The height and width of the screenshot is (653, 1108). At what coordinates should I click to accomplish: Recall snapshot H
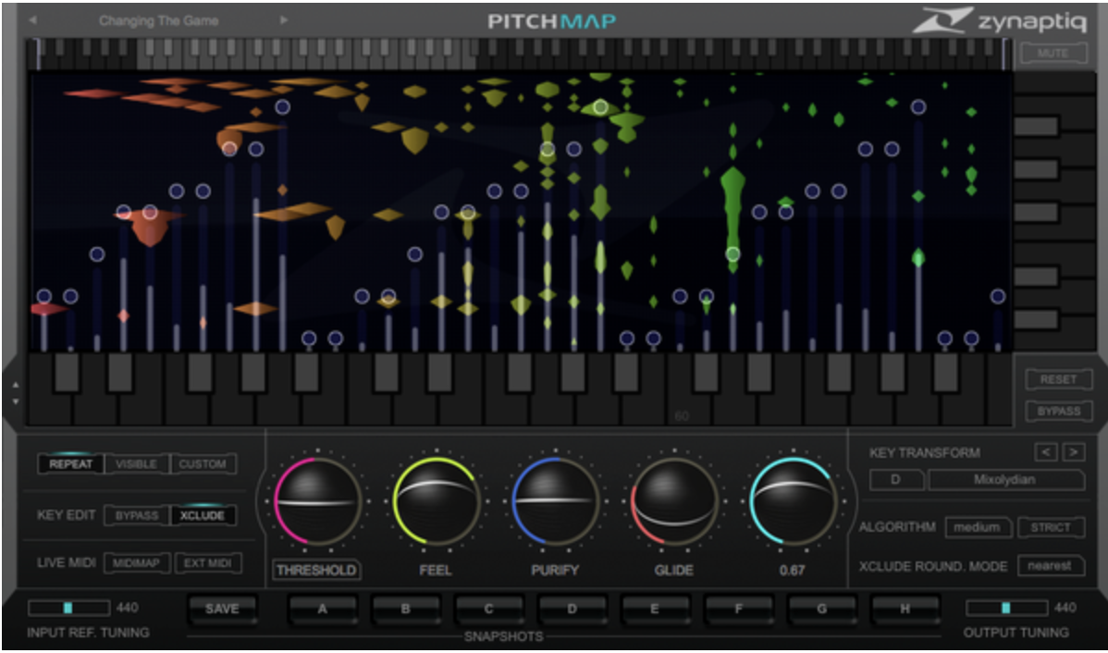pos(905,609)
